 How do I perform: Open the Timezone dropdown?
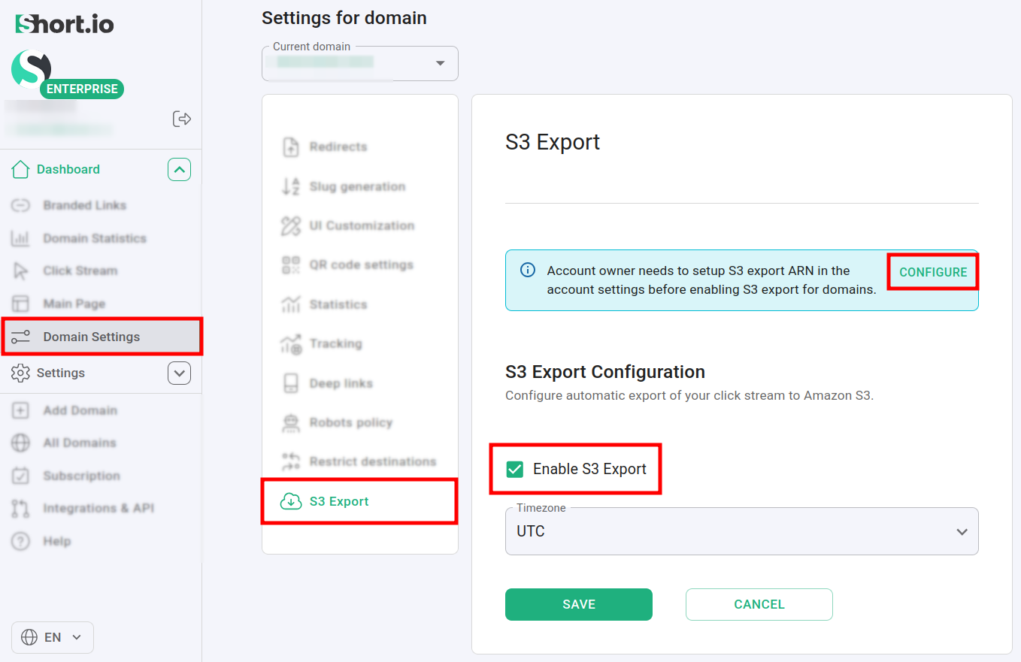pos(741,531)
